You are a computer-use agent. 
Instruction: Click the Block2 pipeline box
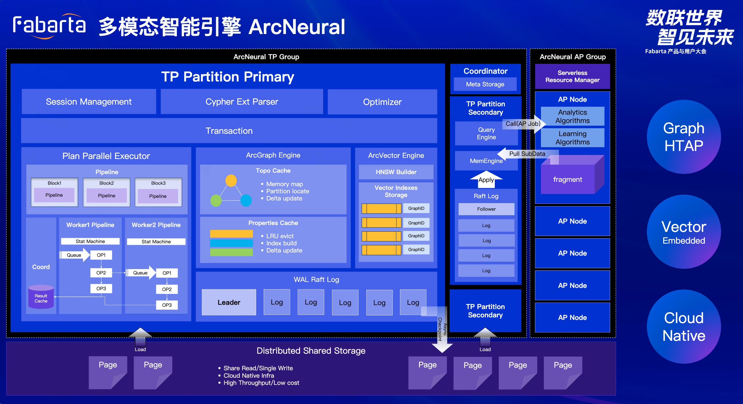(x=106, y=192)
